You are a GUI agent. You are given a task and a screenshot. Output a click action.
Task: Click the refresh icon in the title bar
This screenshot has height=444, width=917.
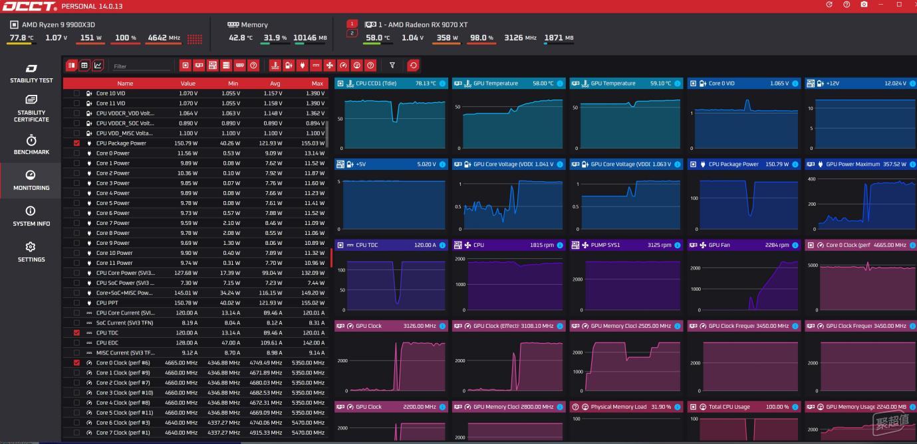point(829,5)
